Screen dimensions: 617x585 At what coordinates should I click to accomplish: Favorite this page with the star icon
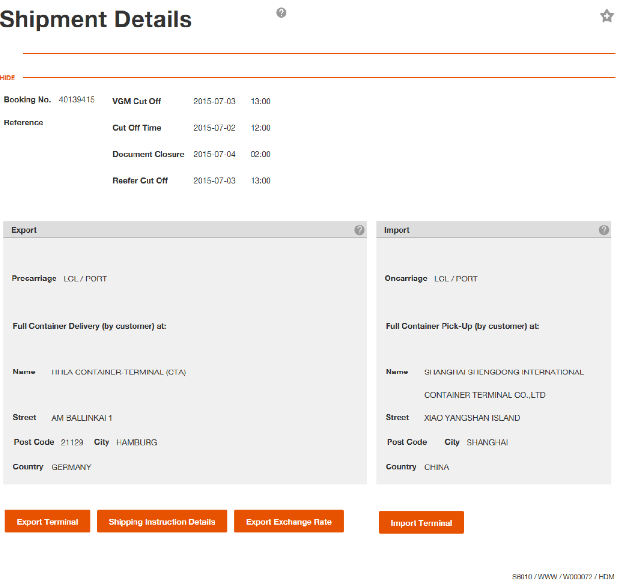(607, 16)
